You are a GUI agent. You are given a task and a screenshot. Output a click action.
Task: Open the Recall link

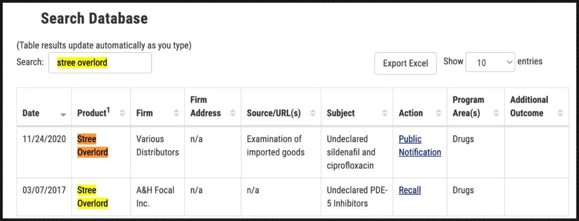click(410, 190)
